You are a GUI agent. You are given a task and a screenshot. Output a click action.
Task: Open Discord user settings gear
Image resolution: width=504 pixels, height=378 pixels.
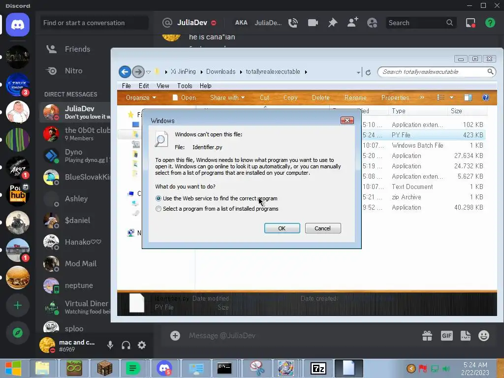142,345
